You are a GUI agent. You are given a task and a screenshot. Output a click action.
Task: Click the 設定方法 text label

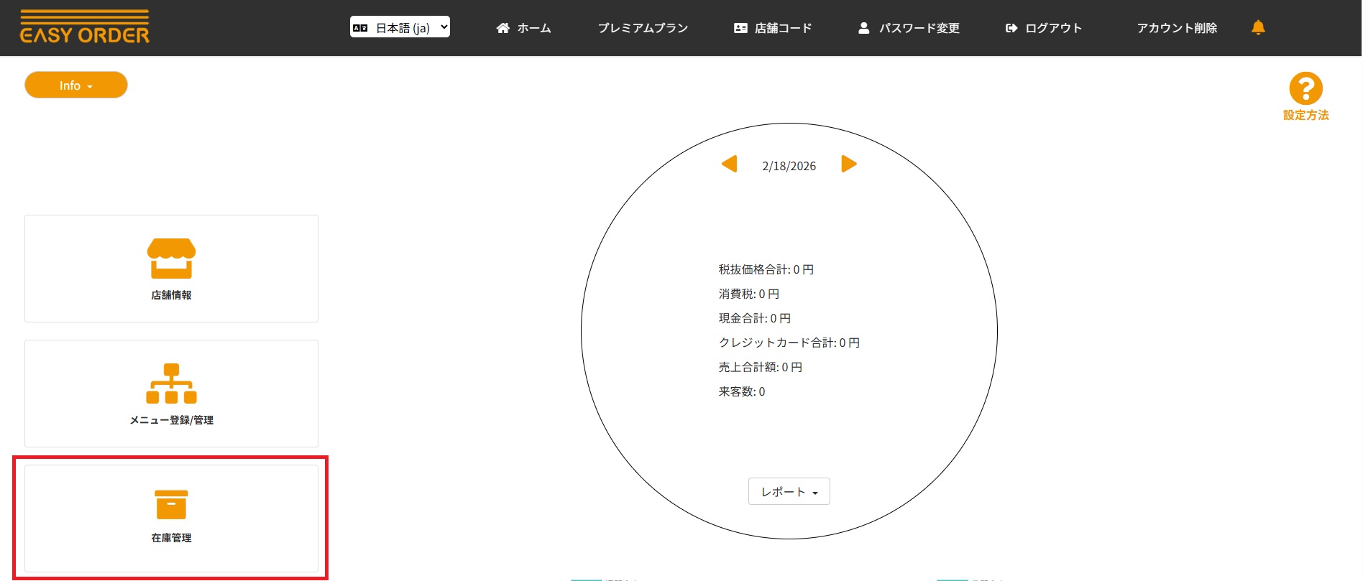pos(1305,115)
